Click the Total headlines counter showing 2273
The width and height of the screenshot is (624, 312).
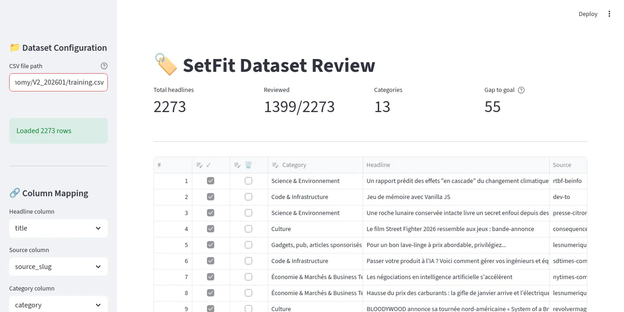pos(169,106)
